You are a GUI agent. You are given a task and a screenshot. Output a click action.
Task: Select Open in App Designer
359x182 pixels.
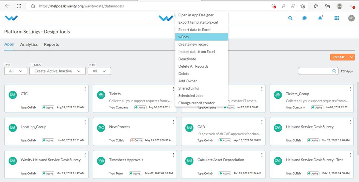pyautogui.click(x=196, y=15)
